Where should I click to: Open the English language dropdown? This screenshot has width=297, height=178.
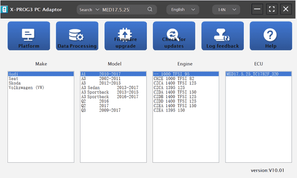[x=183, y=10]
